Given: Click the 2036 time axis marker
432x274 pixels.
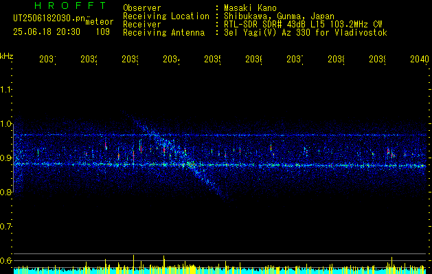Looking at the screenshot, I should coord(253,59).
